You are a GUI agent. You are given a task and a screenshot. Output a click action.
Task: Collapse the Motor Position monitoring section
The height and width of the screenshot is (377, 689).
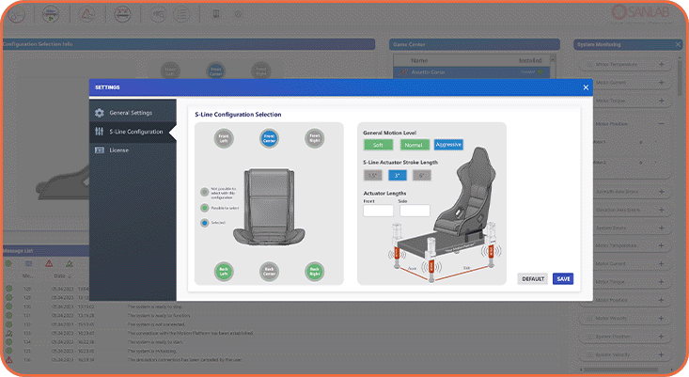point(661,123)
